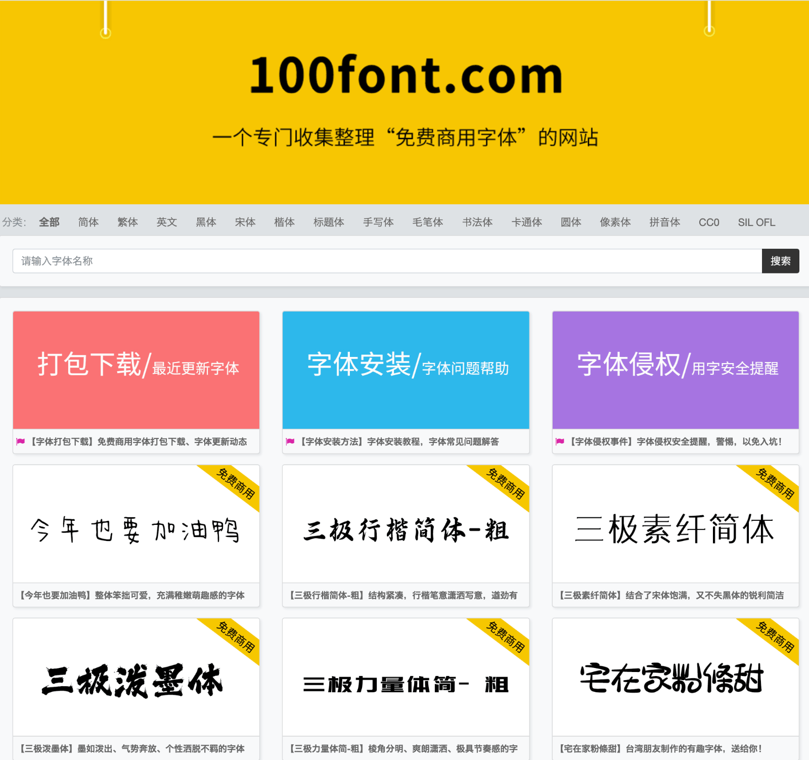The width and height of the screenshot is (809, 760).
Task: Open link 【三极素纤简体】结合了宋体饱满
Action: (671, 595)
